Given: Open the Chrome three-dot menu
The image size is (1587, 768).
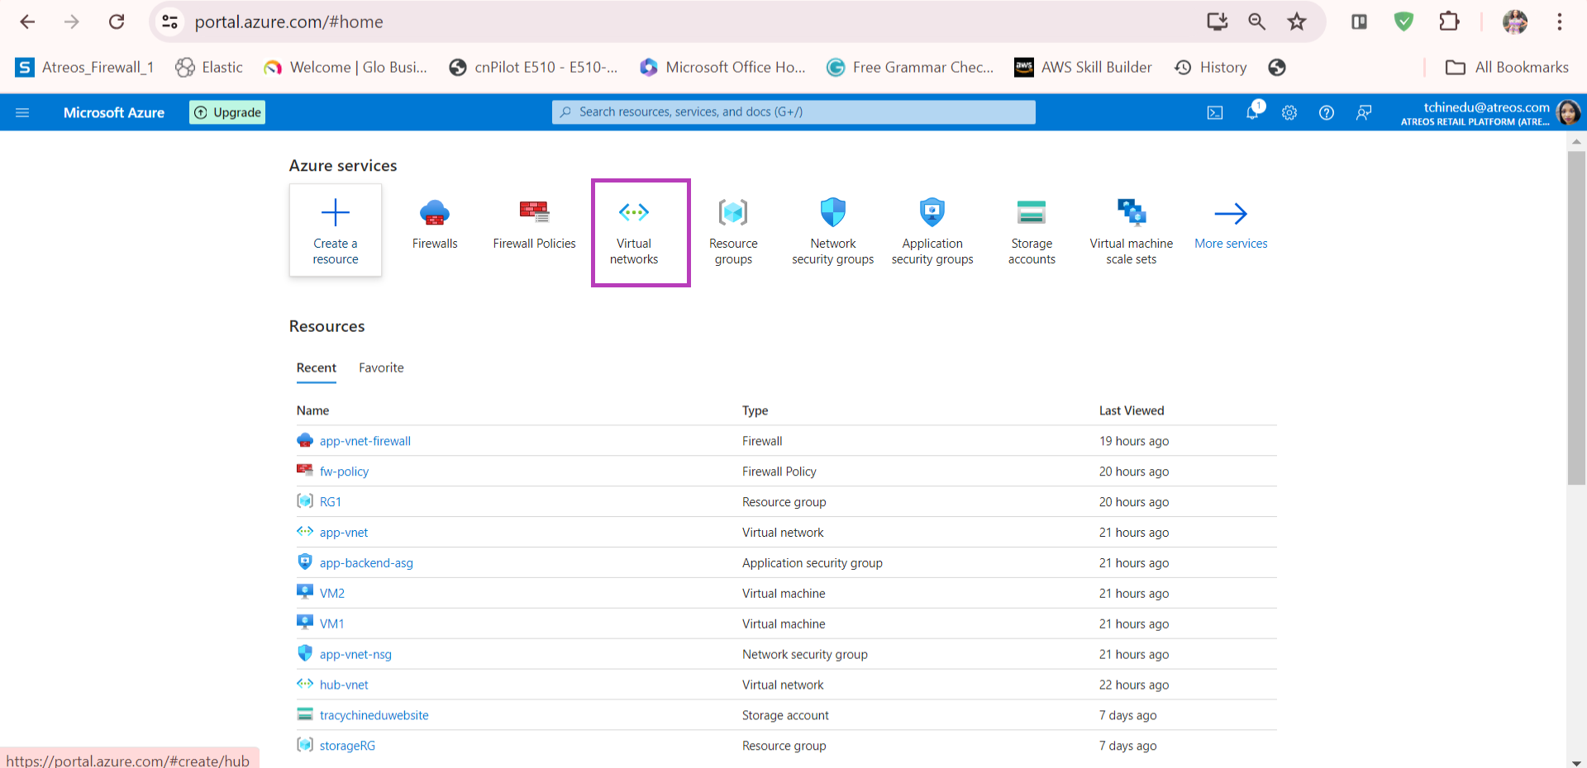Looking at the screenshot, I should (x=1560, y=21).
